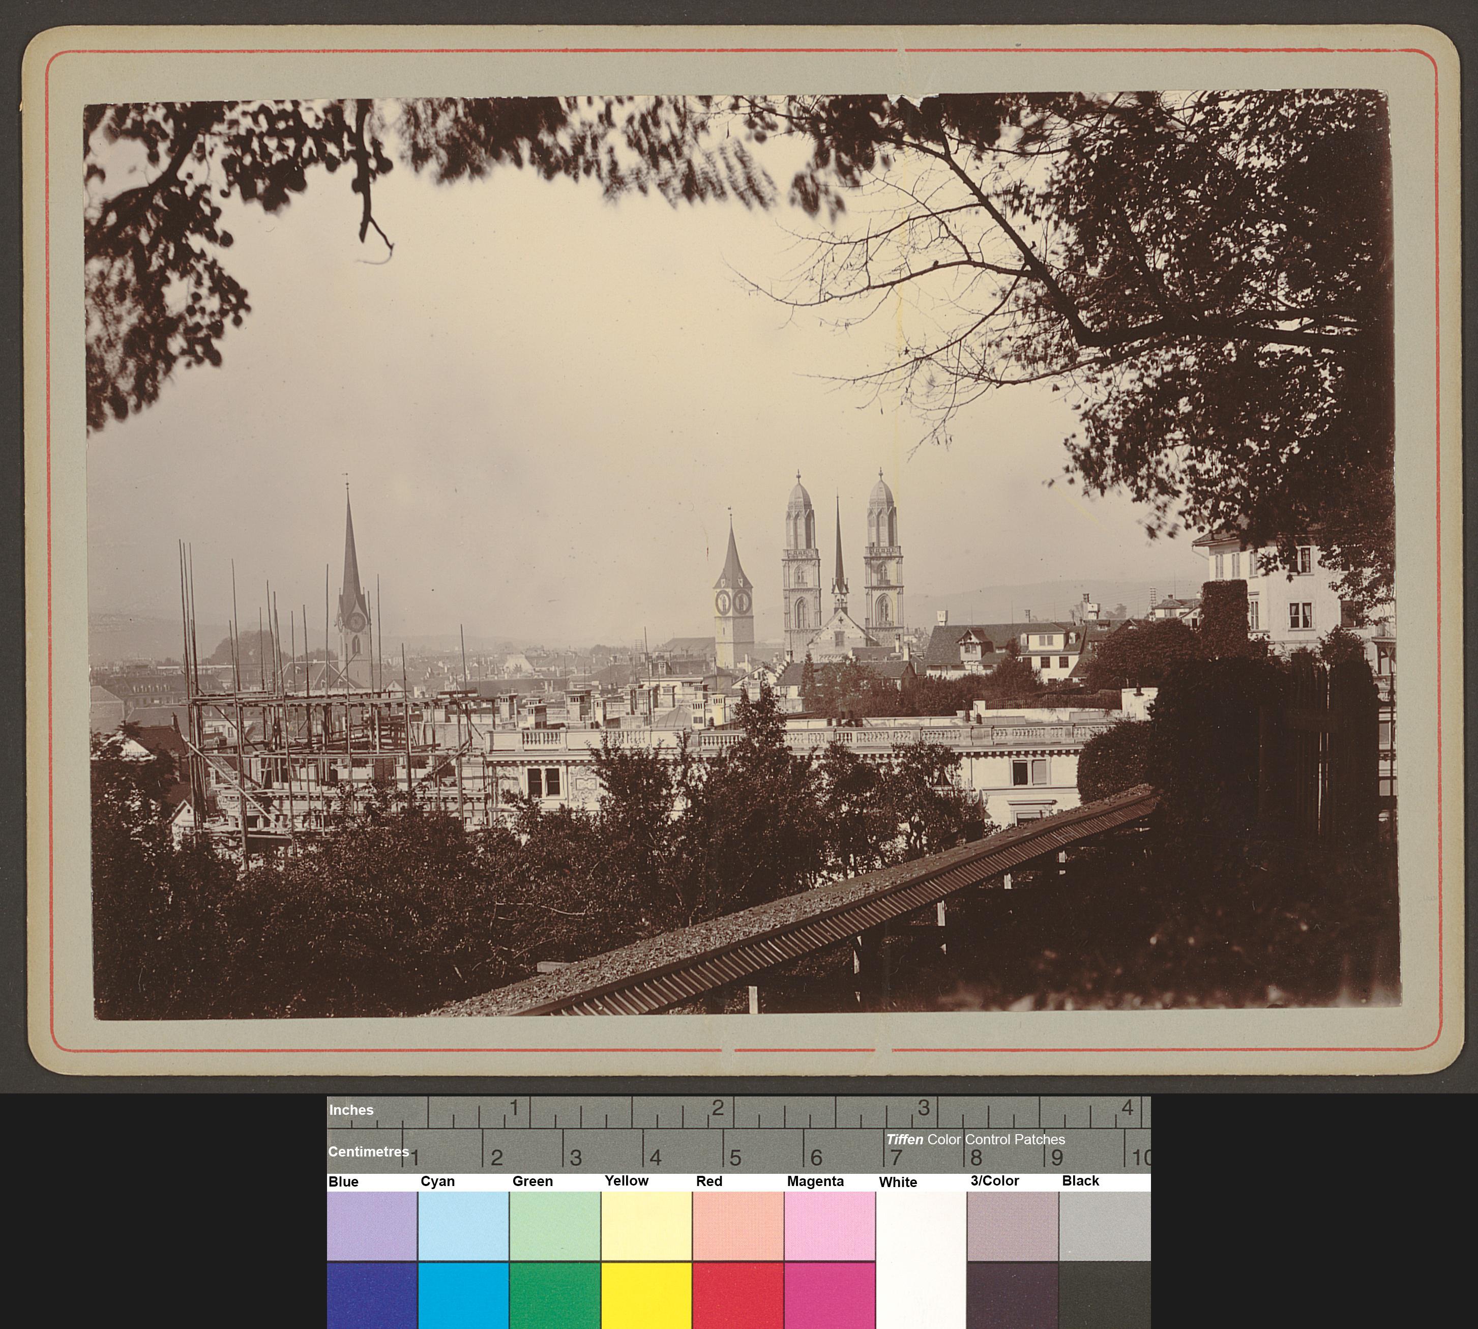Click the 'Black' patch label
This screenshot has height=1329, width=1478.
point(1080,1181)
